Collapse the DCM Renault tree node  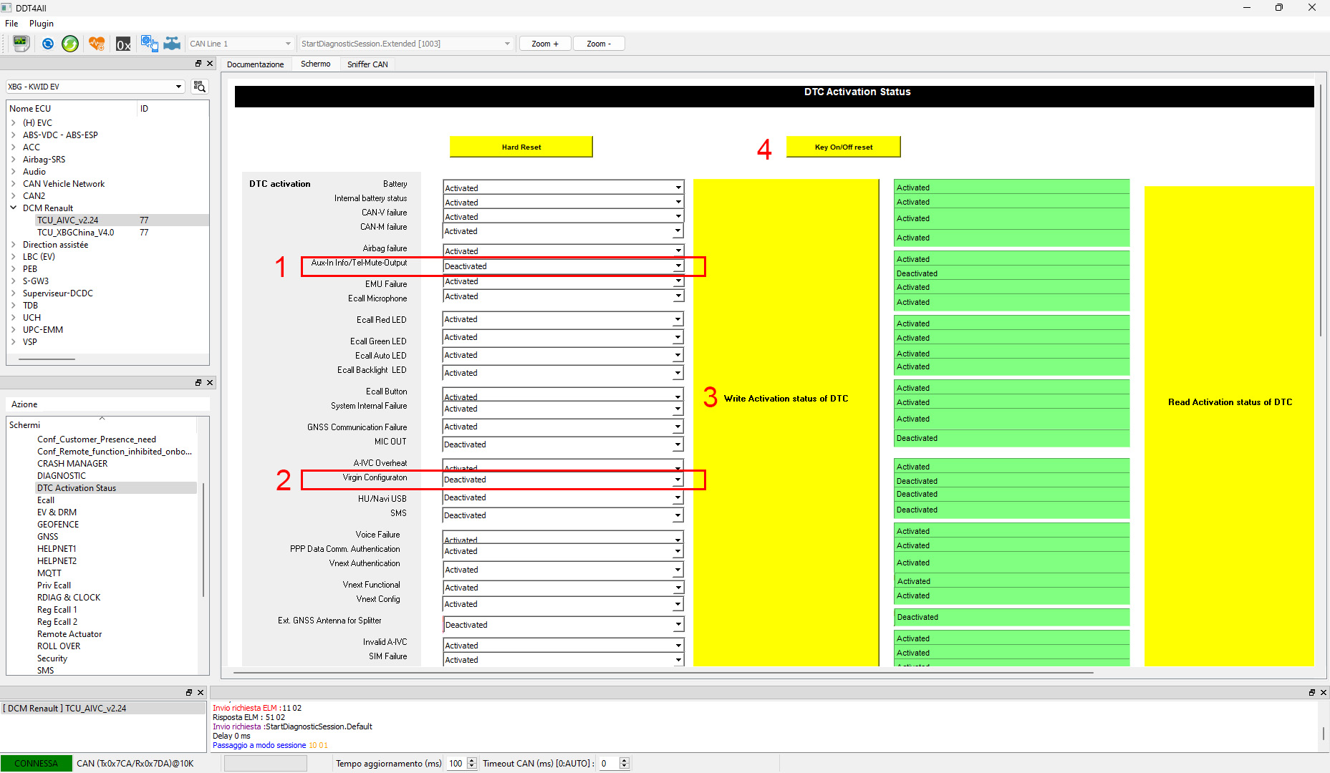coord(14,208)
